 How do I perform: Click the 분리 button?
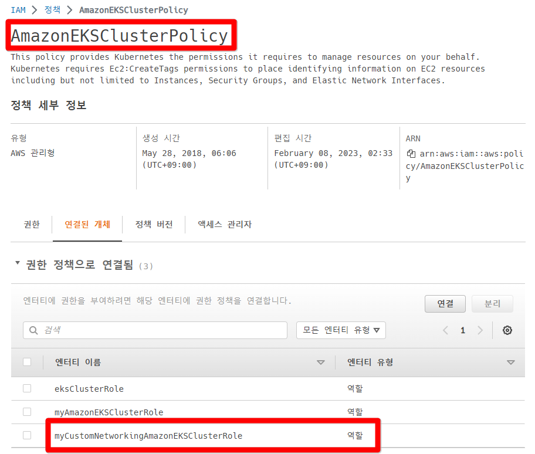point(492,304)
